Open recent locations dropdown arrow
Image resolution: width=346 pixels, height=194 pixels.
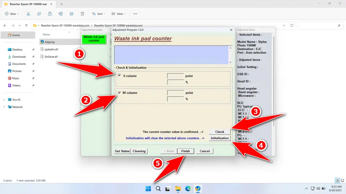point(20,26)
